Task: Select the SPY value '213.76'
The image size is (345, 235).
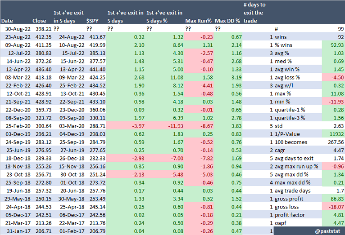Action: click(97, 223)
